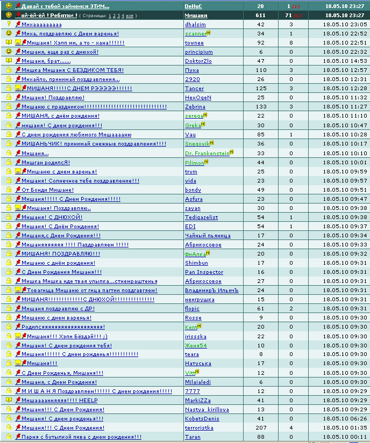Open topic 'Мишка Мишаня С БЕЗДИКОМ ТЕБЯ!'
370x443 pixels.
pos(73,70)
